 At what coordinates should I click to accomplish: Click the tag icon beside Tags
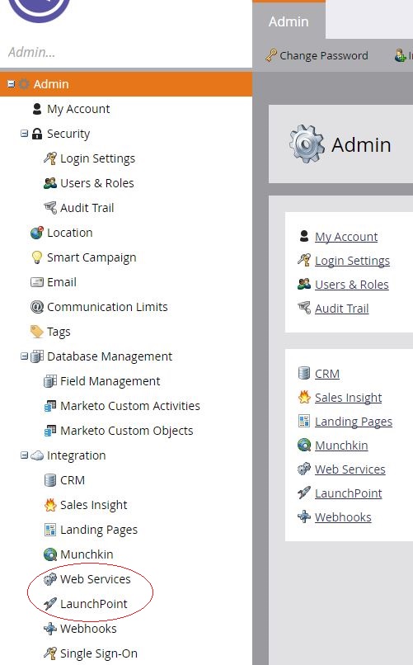(37, 332)
